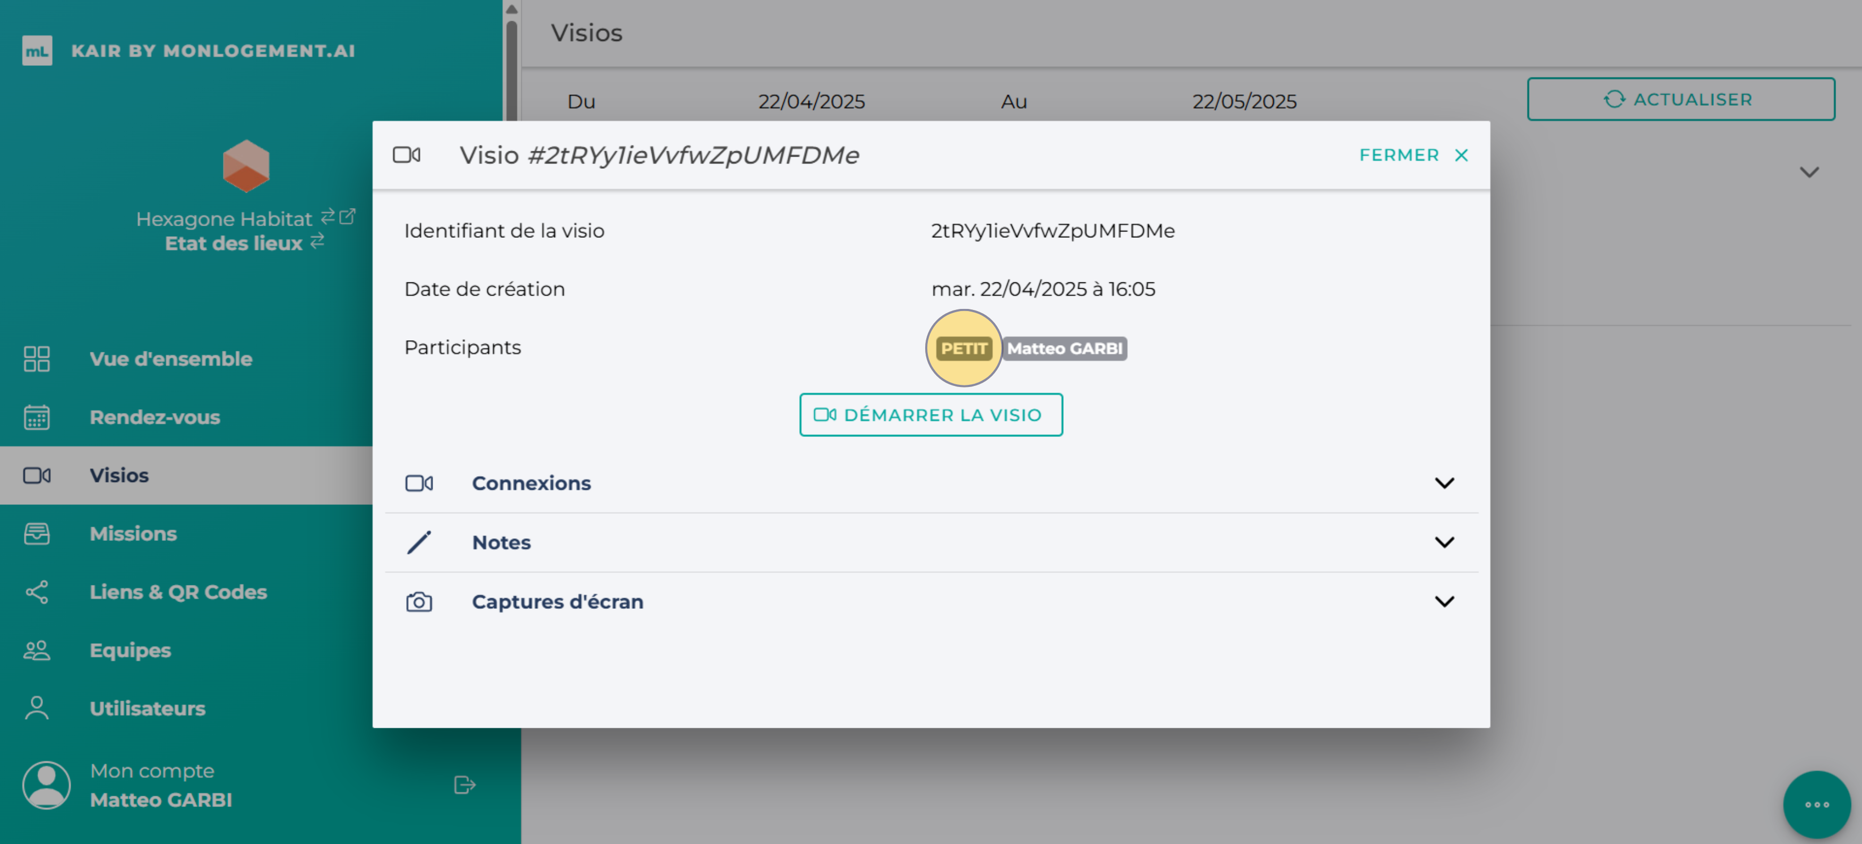This screenshot has height=844, width=1862.
Task: Close the dialog with Fermer
Action: pos(1412,154)
